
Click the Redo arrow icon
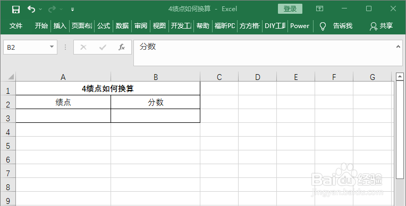point(52,10)
